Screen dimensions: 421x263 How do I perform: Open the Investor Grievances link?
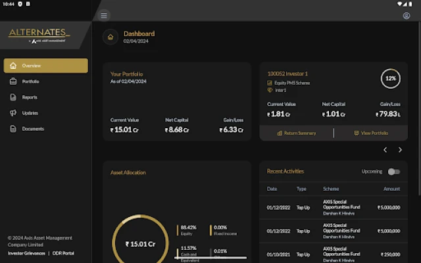[x=26, y=252]
